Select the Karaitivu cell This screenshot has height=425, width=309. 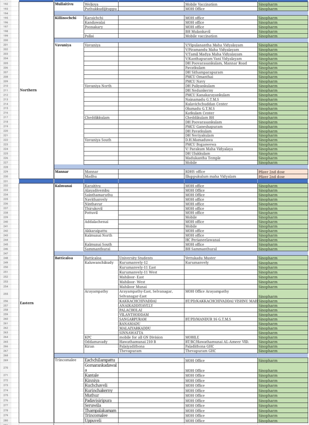[101, 186]
